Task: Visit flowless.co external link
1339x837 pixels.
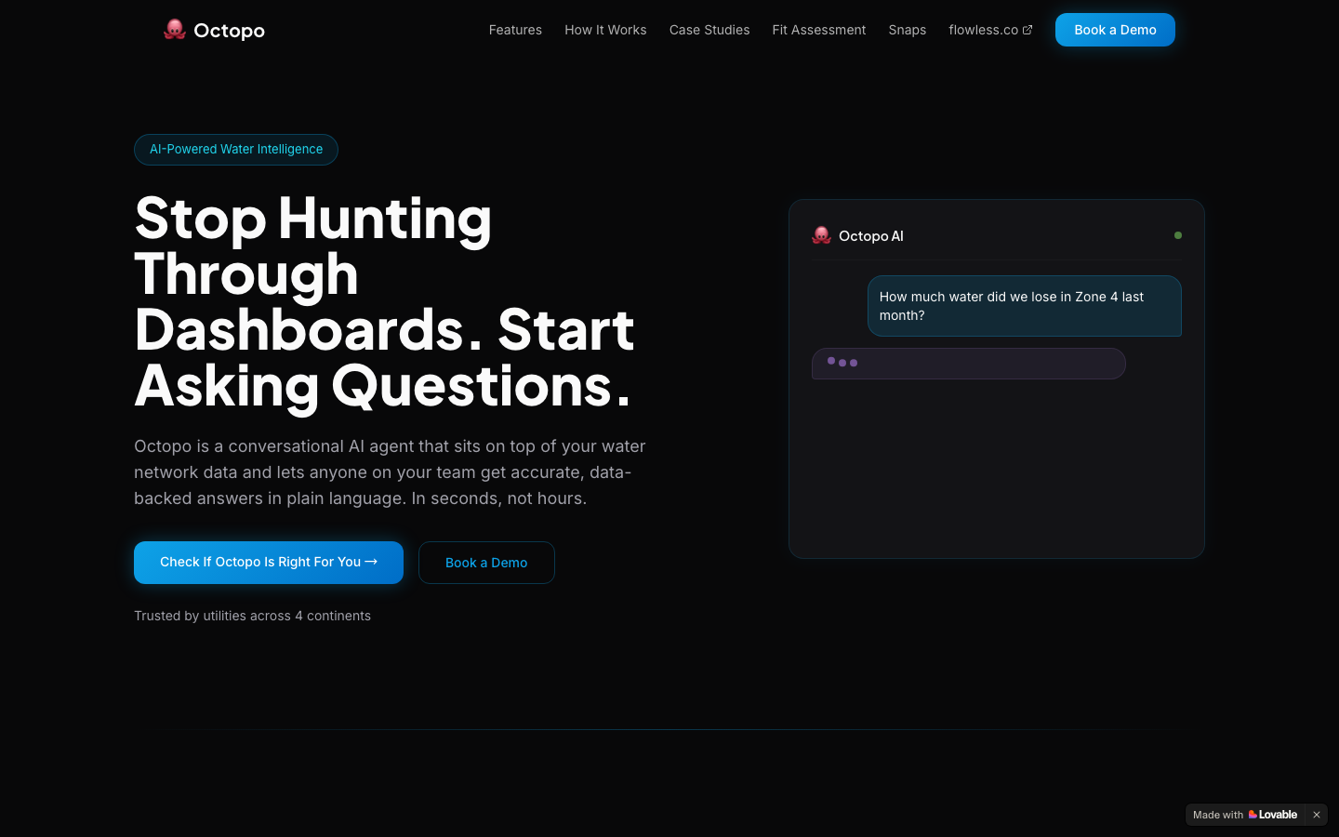Action: click(990, 30)
